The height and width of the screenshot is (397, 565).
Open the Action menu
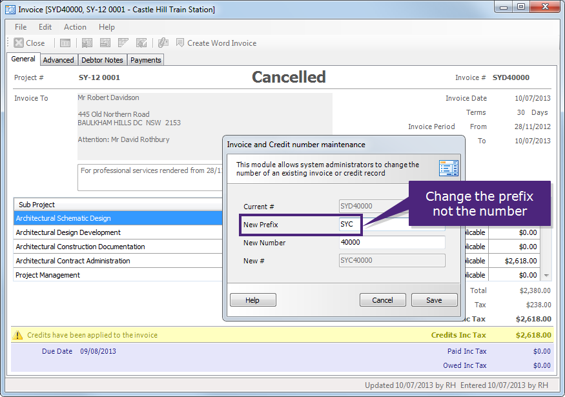click(x=75, y=27)
